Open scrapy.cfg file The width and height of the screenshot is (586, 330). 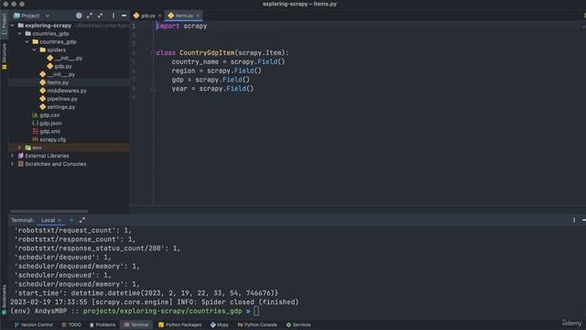(x=52, y=139)
